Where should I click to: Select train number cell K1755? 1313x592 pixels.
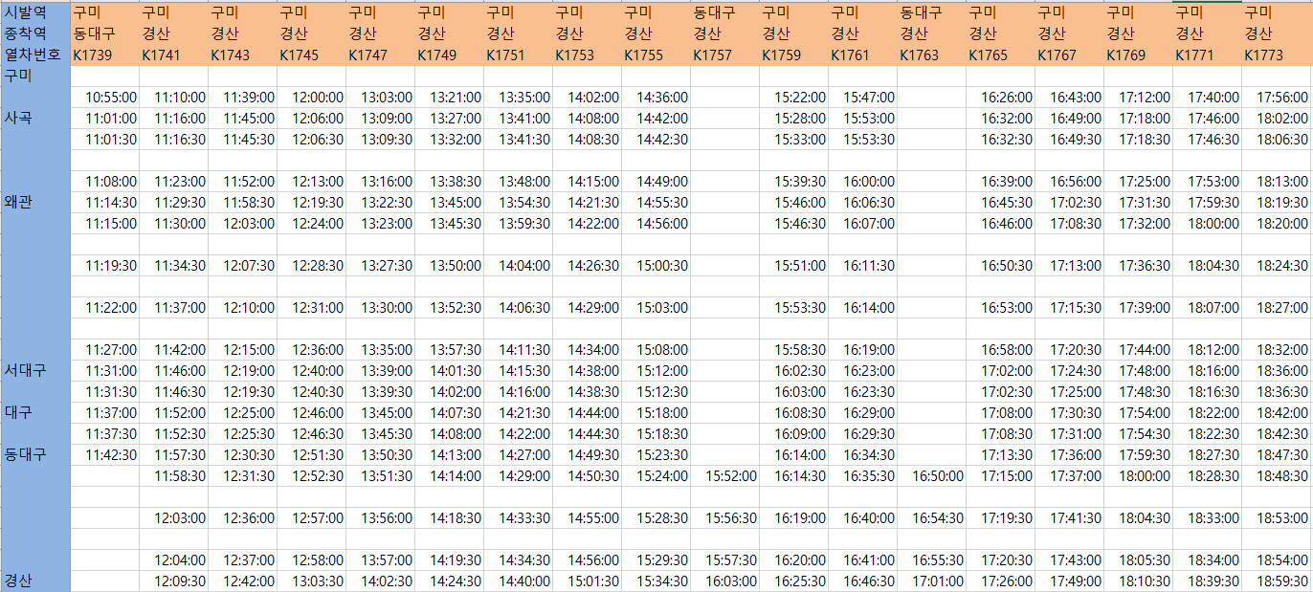[x=656, y=55]
